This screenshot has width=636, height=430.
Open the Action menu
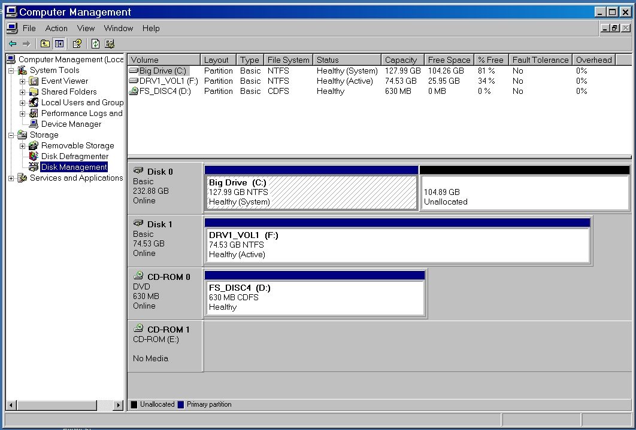tap(56, 28)
